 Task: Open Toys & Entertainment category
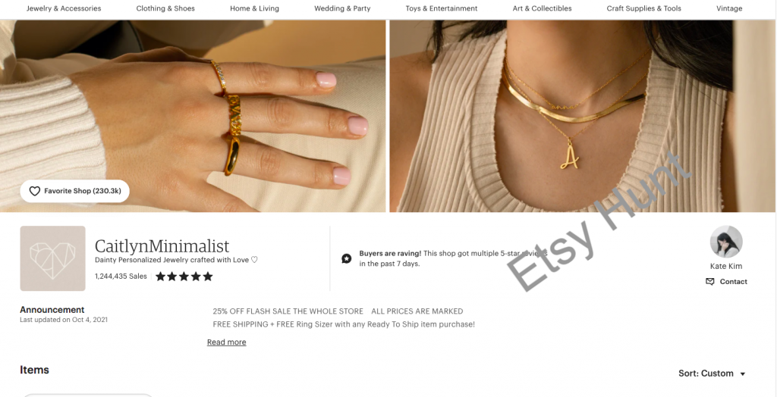pyautogui.click(x=442, y=8)
